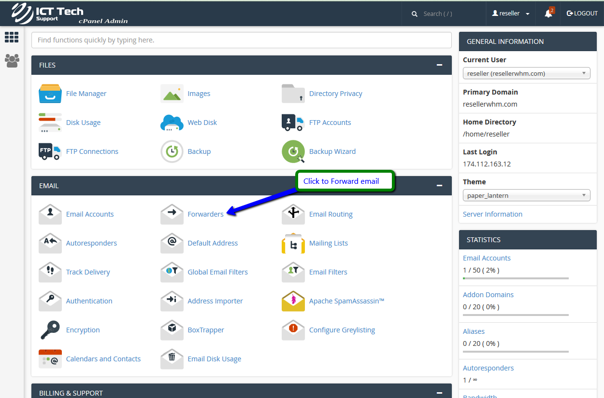Click the Encryption key icon
The image size is (604, 398).
[x=50, y=330]
